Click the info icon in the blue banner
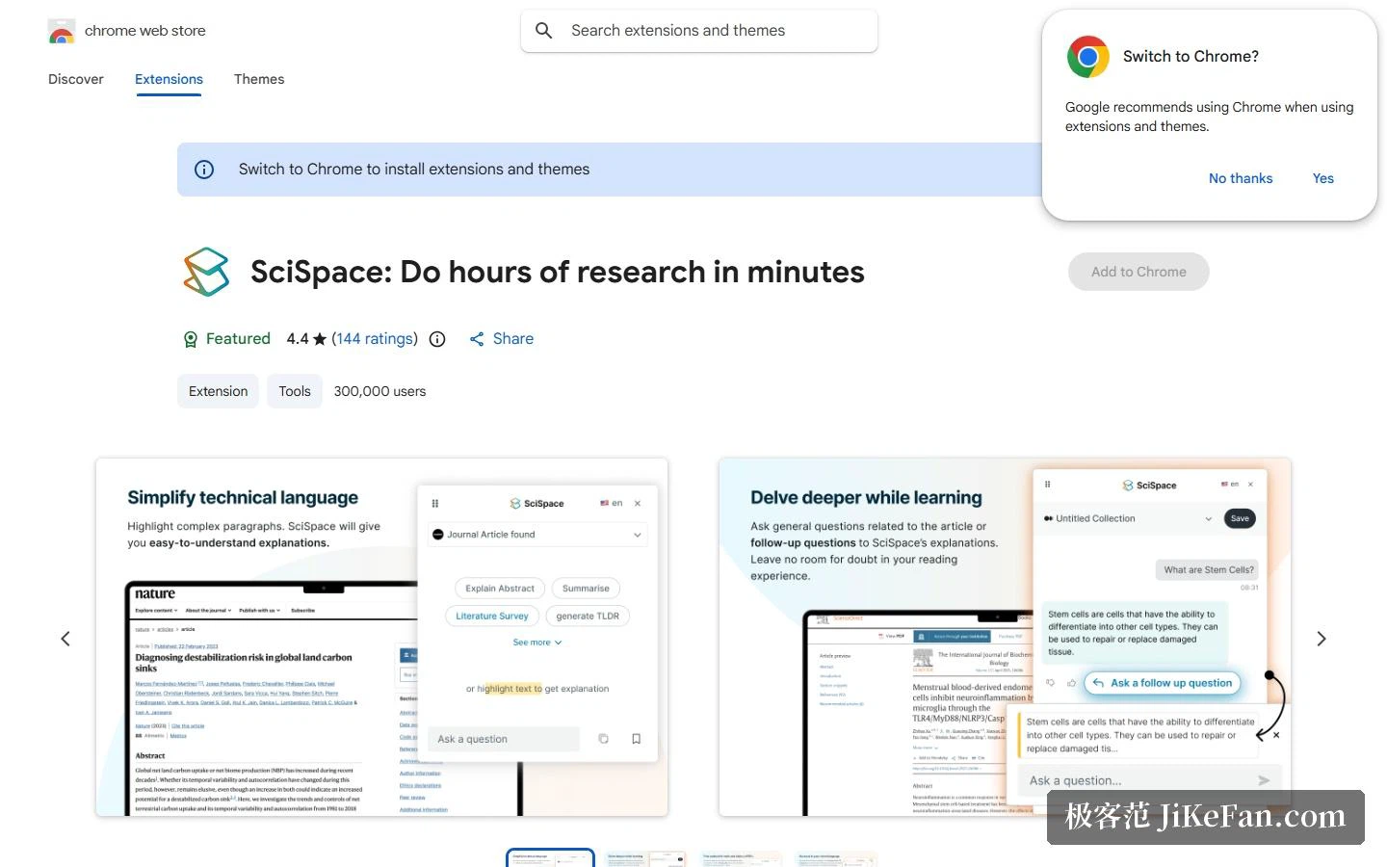 (204, 170)
